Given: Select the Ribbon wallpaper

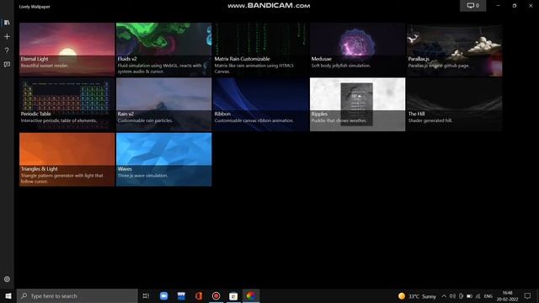Looking at the screenshot, I should tap(261, 104).
